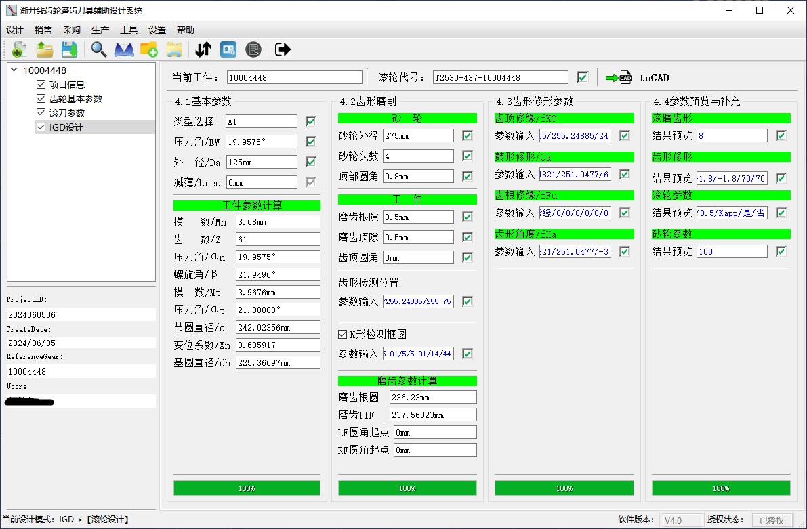Viewport: 807px width, 529px height.
Task: Toggle the 齿顶修缘/fKO parameter checkbox
Action: click(625, 135)
